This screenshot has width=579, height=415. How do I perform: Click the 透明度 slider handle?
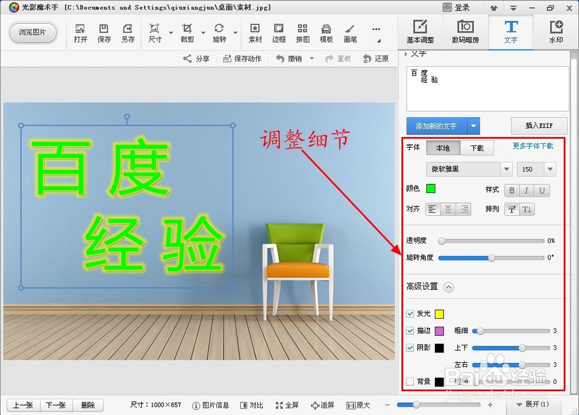pos(442,241)
